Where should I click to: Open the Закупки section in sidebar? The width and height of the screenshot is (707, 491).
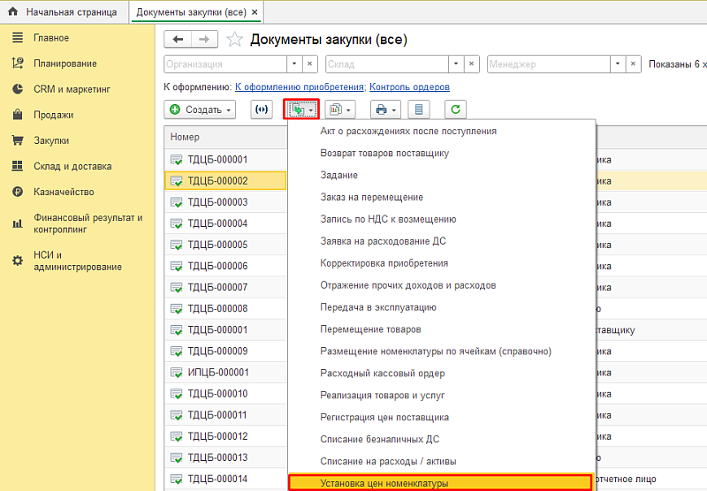pyautogui.click(x=52, y=140)
